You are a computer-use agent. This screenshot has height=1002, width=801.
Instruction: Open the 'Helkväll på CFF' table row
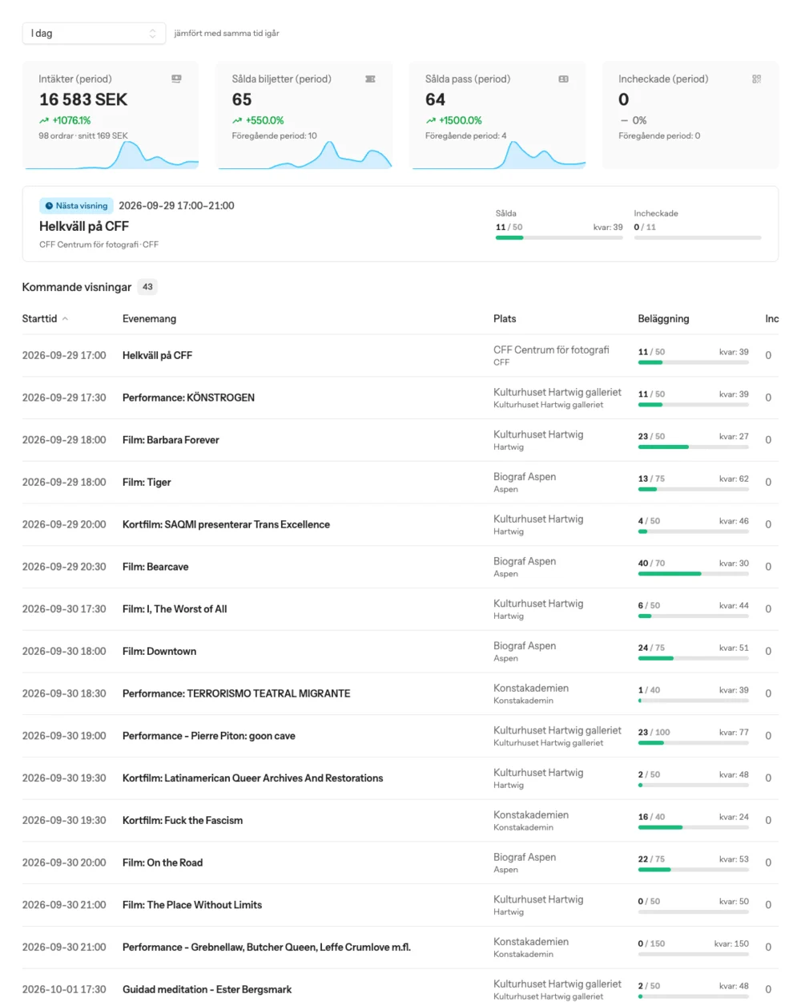(400, 355)
